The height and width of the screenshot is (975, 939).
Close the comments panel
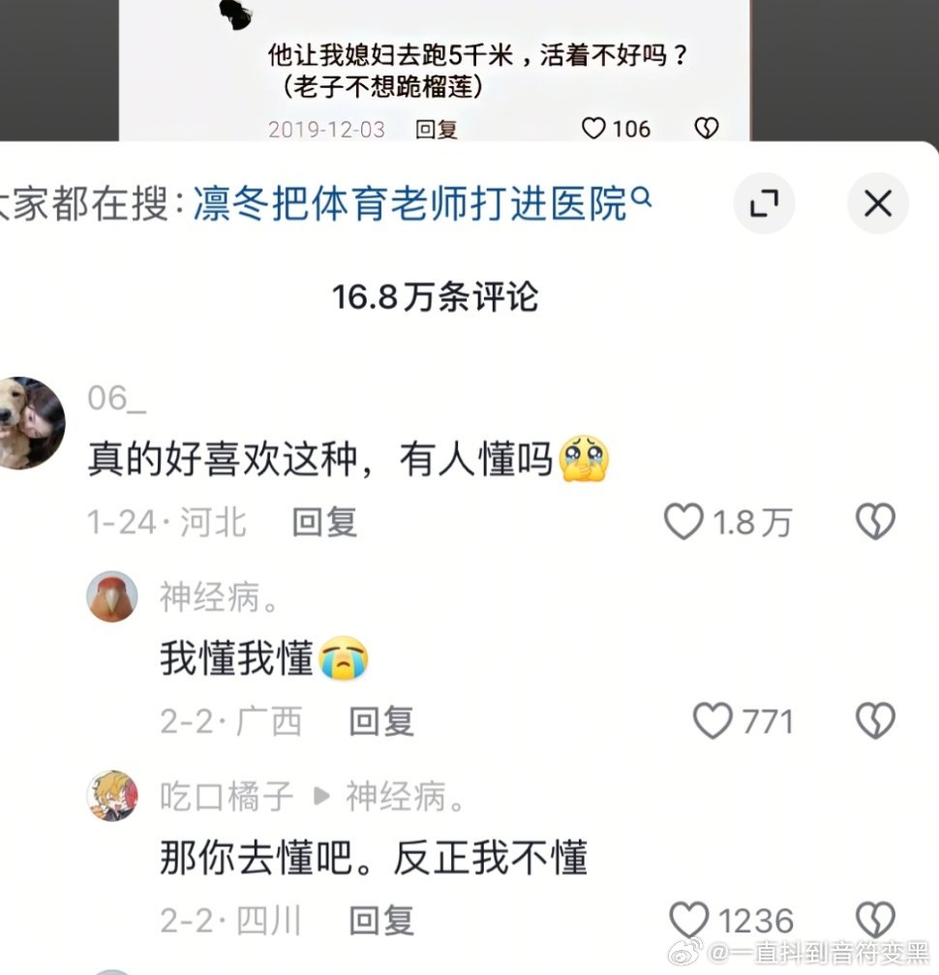click(x=877, y=203)
